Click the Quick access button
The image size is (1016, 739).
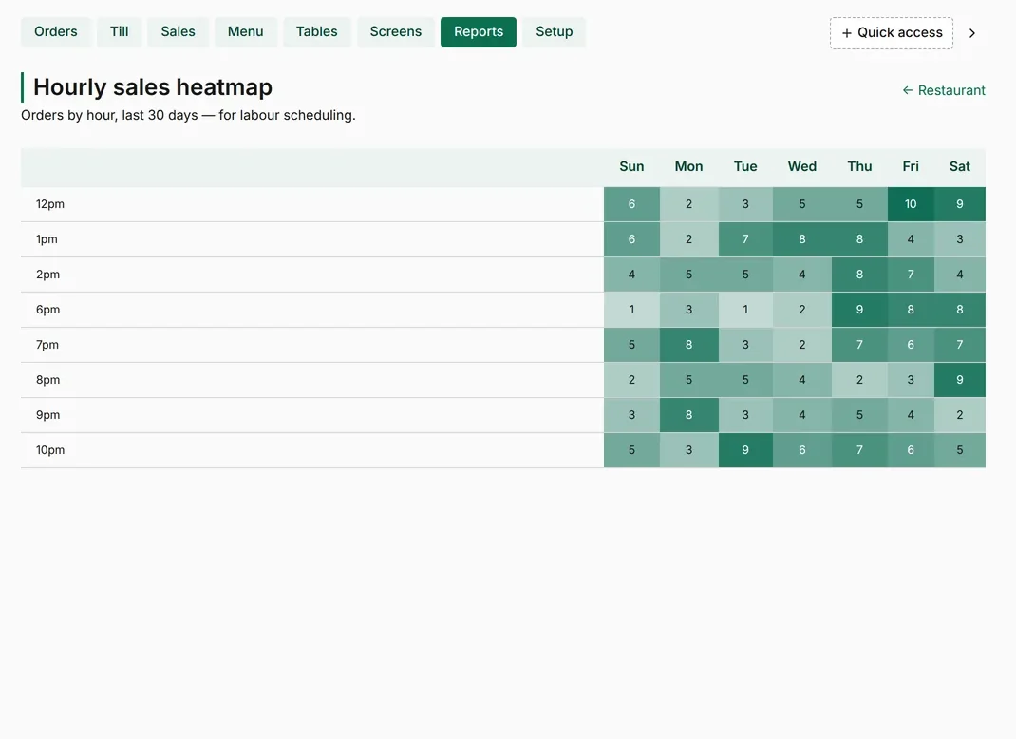pos(892,33)
